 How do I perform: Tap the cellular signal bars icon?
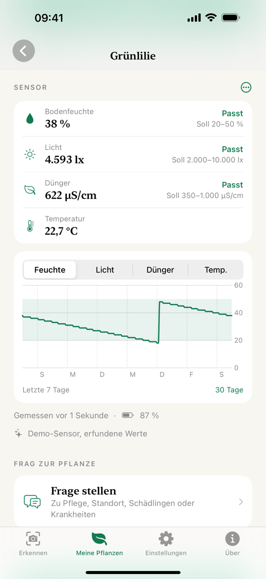(194, 18)
